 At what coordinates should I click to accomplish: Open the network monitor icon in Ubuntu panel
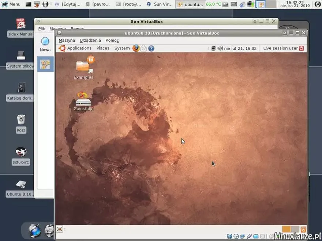pyautogui.click(x=213, y=48)
